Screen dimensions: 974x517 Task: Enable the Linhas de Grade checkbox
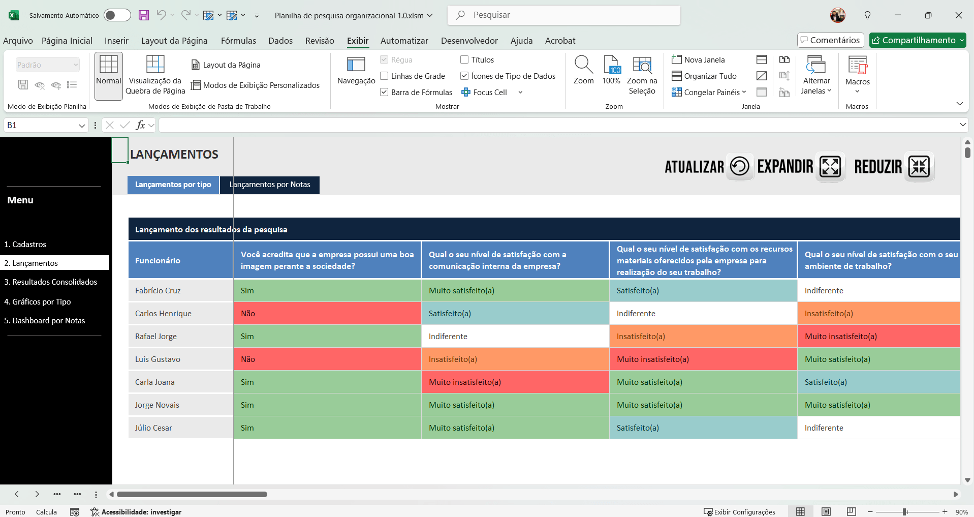tap(385, 76)
